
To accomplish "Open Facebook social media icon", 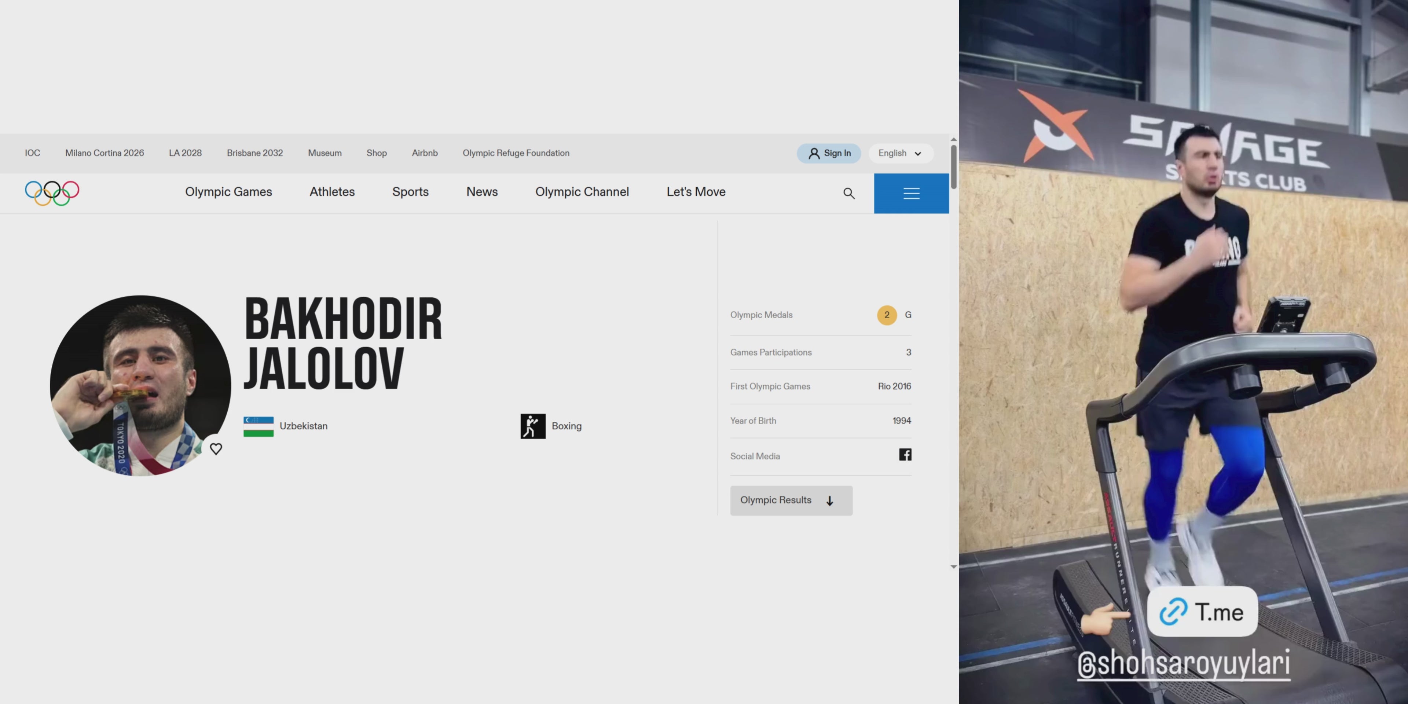I will [x=905, y=455].
